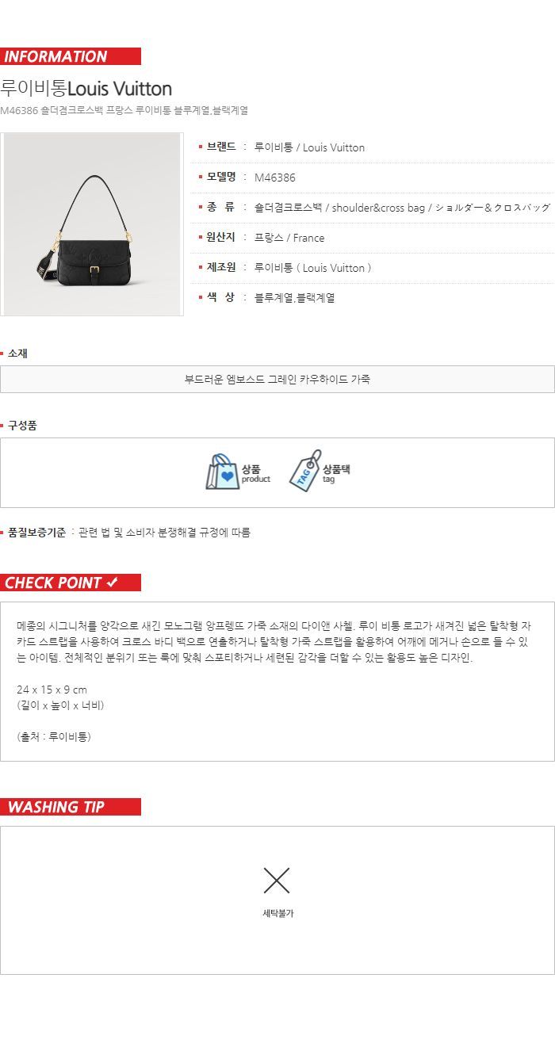
Task: Click the 세탁불가 label under X
Action: click(x=277, y=913)
